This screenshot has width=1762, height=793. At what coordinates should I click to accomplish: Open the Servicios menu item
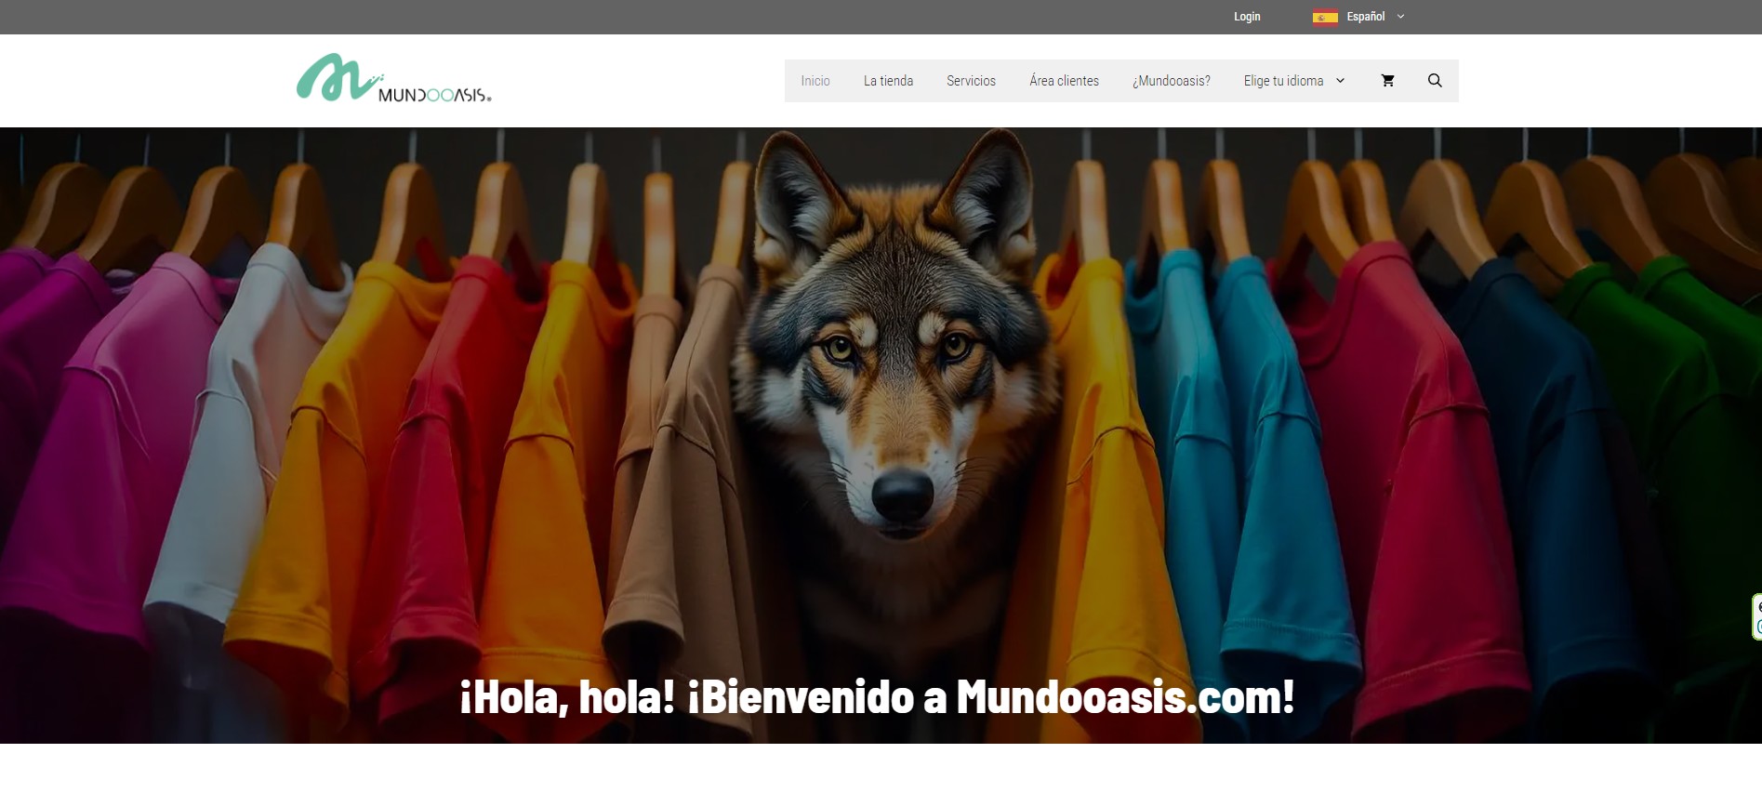971,81
